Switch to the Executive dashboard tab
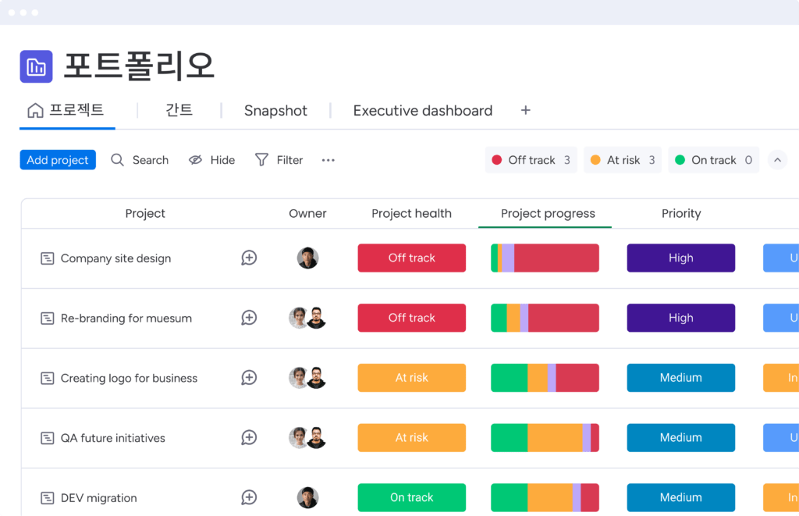The height and width of the screenshot is (516, 799). 422,111
